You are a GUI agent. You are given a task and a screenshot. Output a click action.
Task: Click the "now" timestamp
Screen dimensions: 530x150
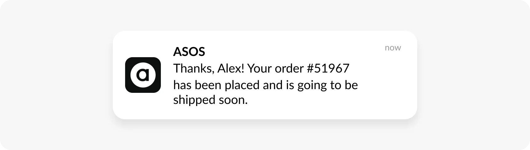[393, 48]
